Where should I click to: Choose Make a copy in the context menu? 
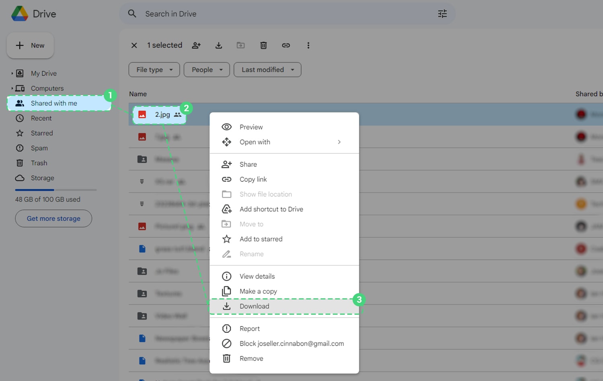click(258, 291)
